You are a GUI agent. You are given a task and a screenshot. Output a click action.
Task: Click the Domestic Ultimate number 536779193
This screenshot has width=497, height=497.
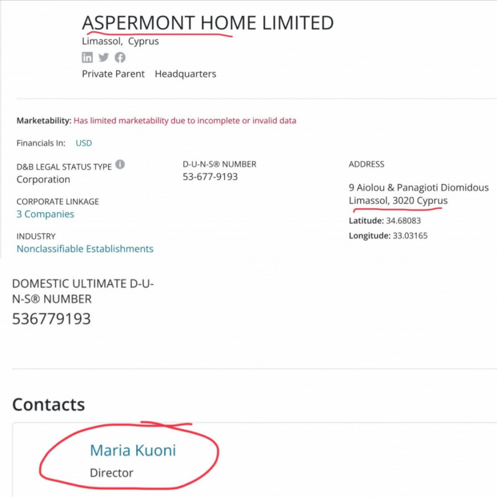(x=51, y=319)
